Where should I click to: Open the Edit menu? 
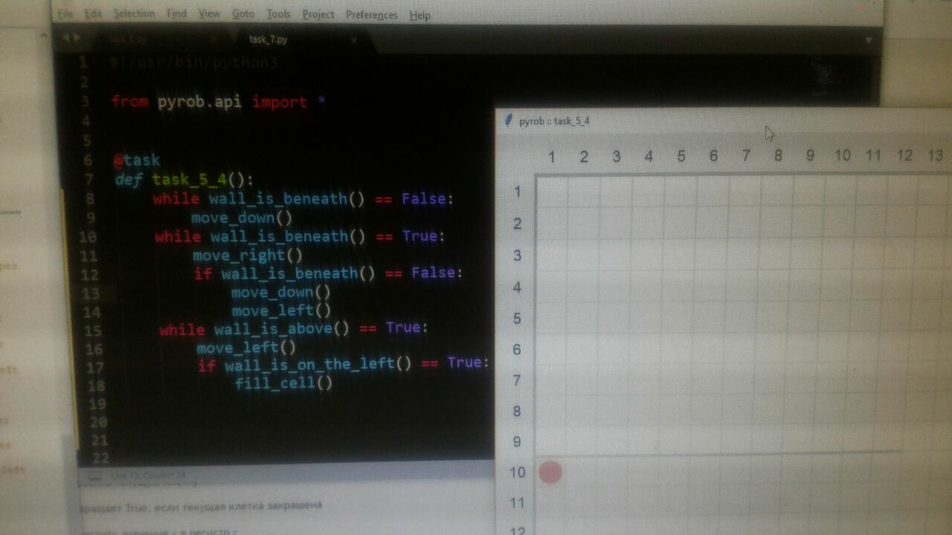click(93, 14)
